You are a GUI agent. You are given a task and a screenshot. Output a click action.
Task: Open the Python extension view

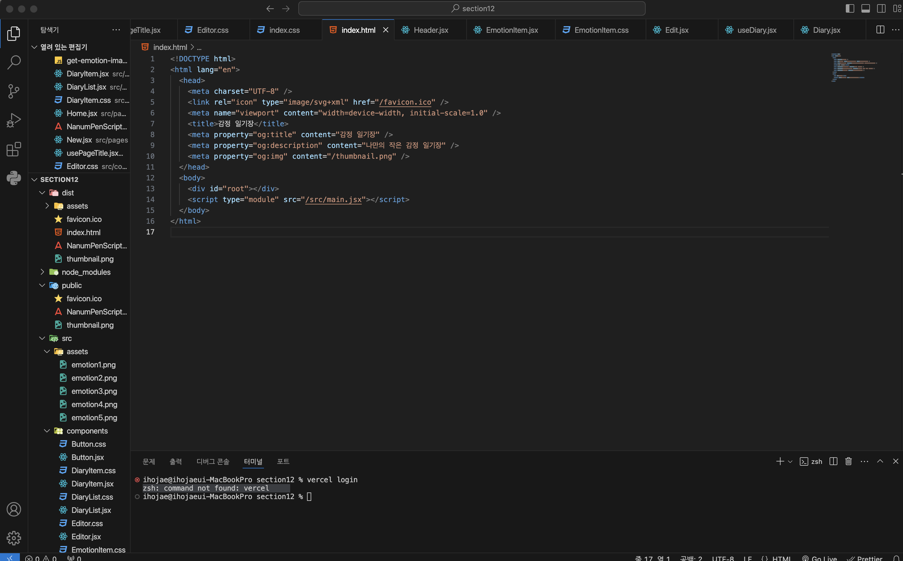[14, 178]
